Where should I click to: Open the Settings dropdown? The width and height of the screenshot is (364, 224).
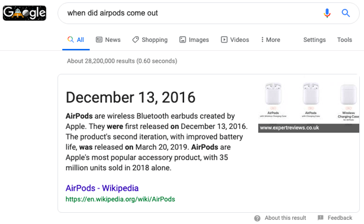pos(314,40)
